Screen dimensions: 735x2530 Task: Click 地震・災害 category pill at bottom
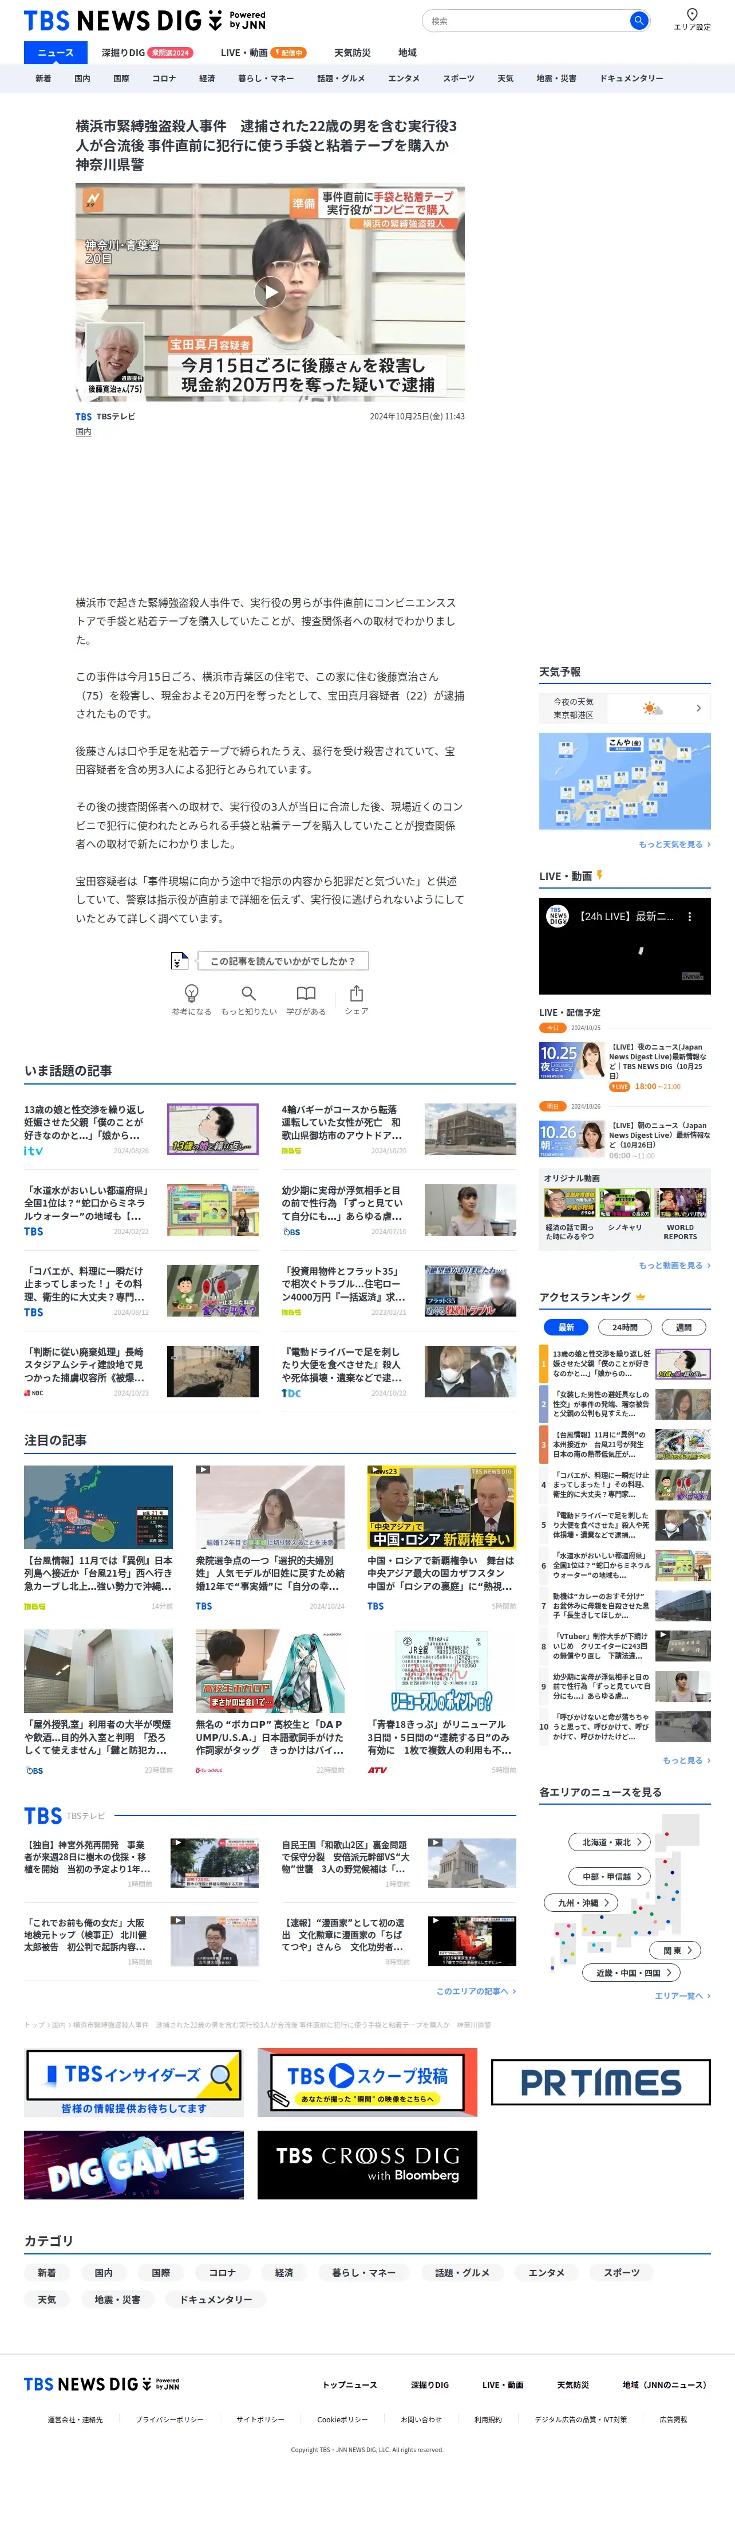(x=118, y=2299)
